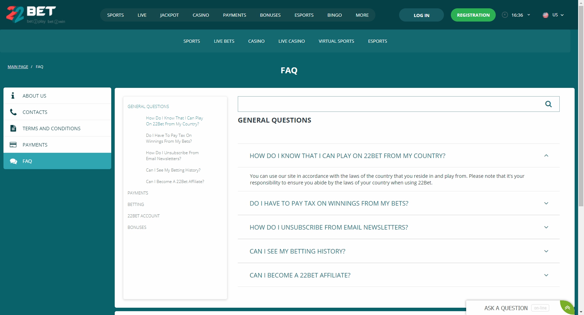Screen dimensions: 584x315
Task: Open the CASINO top menu item
Action: pos(201,15)
